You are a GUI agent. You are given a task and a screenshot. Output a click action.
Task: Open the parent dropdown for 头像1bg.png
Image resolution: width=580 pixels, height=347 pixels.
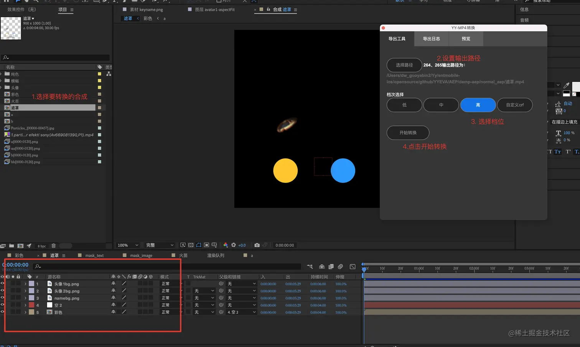point(241,284)
